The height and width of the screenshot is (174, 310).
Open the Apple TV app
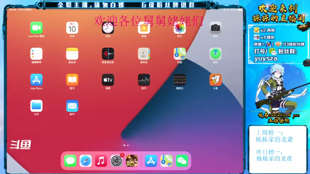[108, 80]
